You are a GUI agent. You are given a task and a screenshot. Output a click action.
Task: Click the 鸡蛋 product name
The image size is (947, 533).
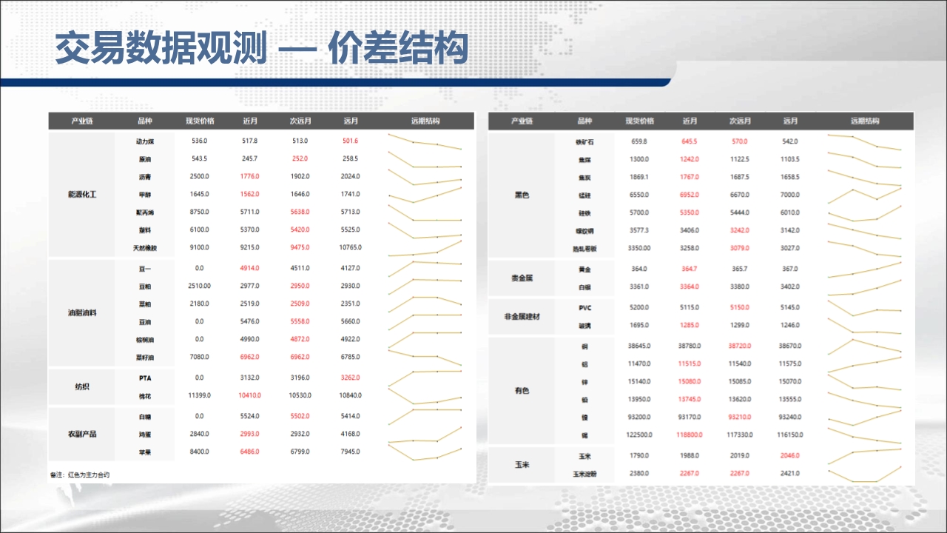point(145,434)
